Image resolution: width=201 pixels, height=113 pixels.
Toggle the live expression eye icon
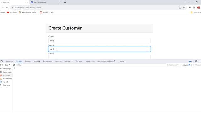tap(14, 65)
